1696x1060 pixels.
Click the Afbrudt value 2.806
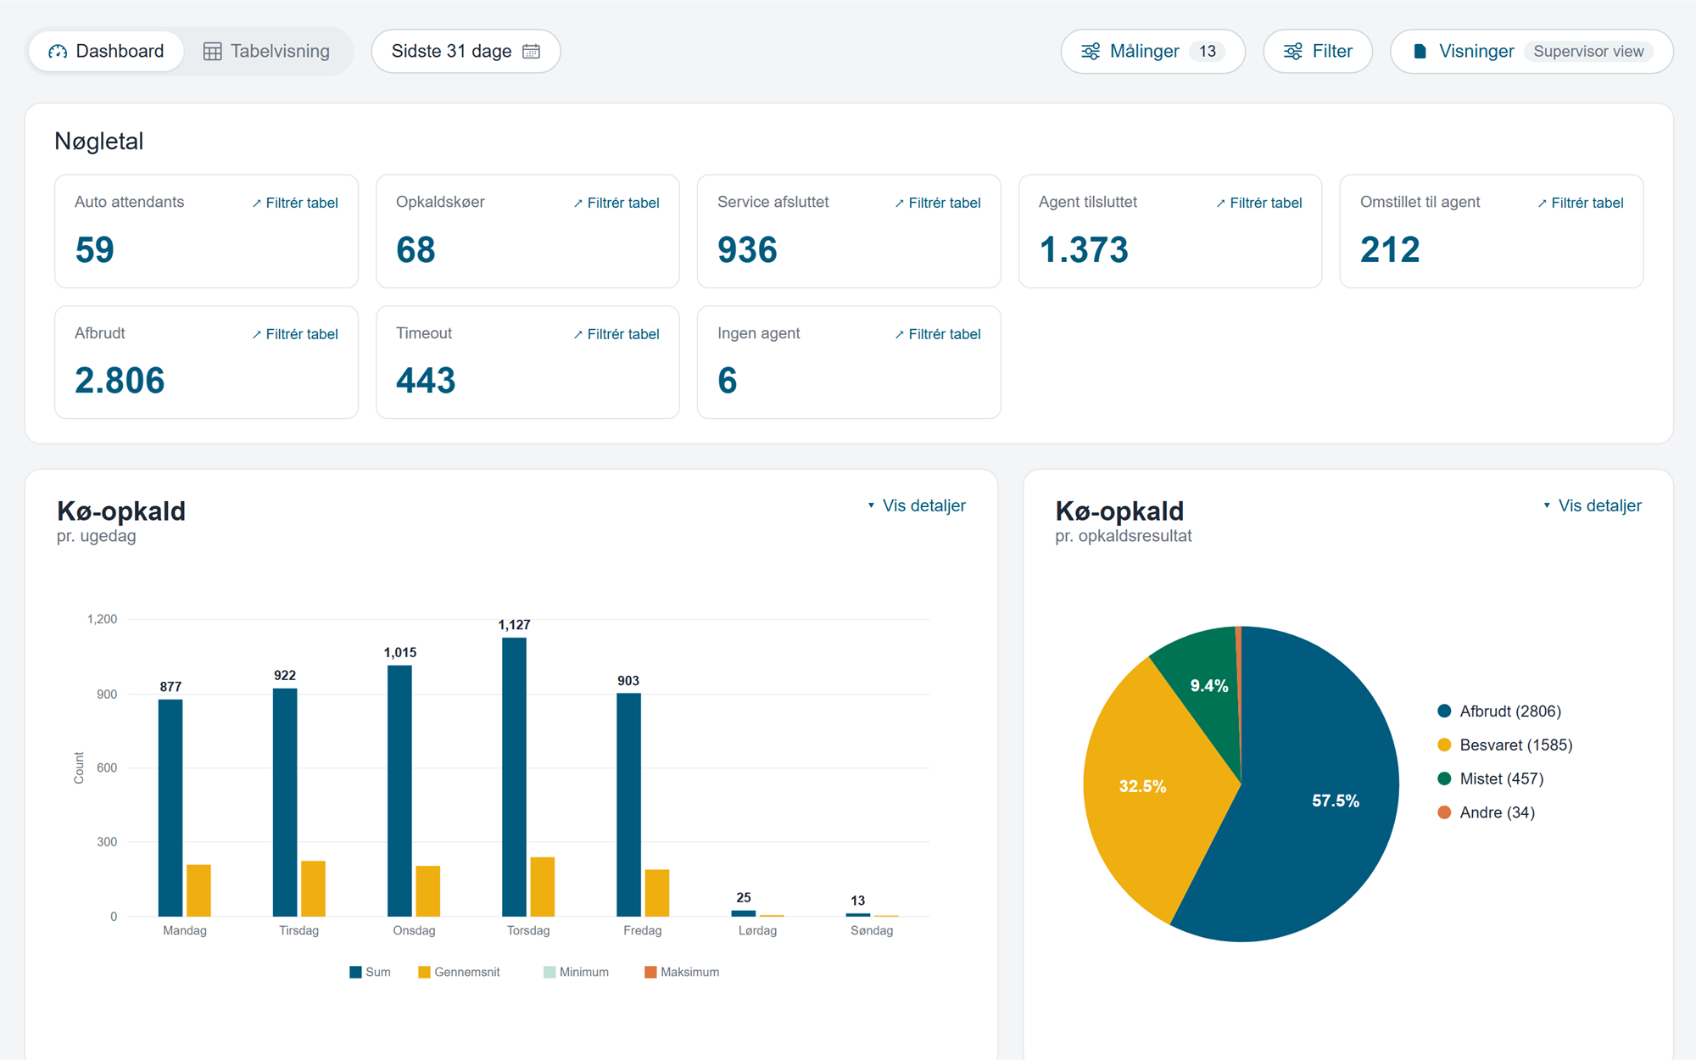click(120, 380)
